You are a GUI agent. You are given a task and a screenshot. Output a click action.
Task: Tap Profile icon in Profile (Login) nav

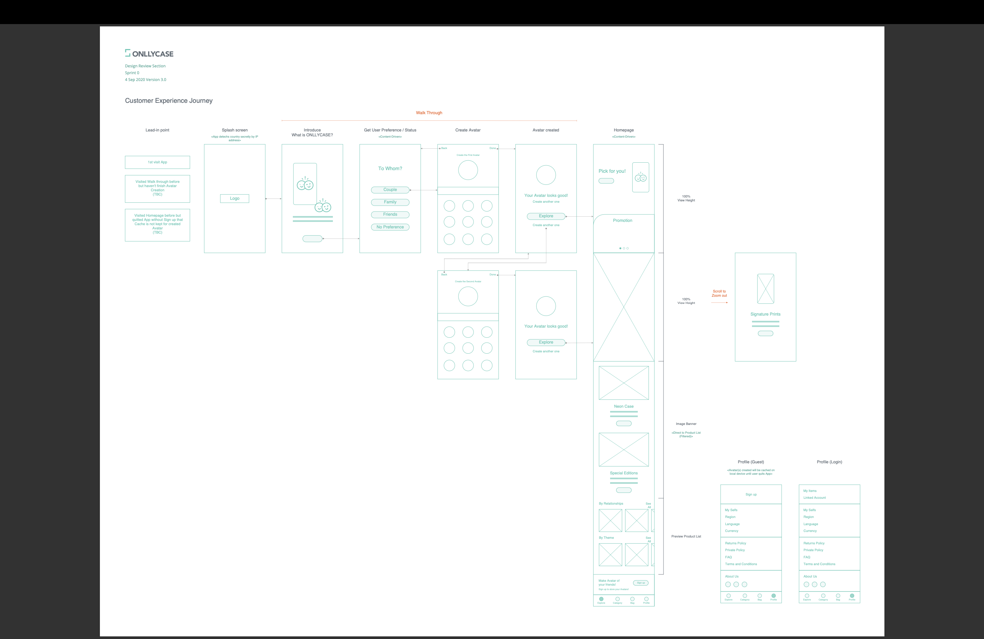click(x=852, y=596)
